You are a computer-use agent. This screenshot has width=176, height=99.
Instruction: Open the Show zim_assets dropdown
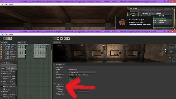11,68
